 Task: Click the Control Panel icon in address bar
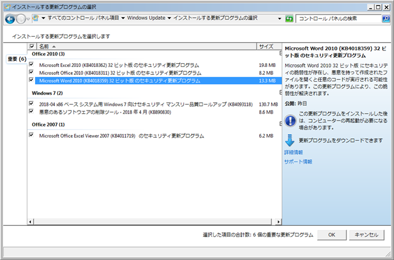(x=36, y=18)
